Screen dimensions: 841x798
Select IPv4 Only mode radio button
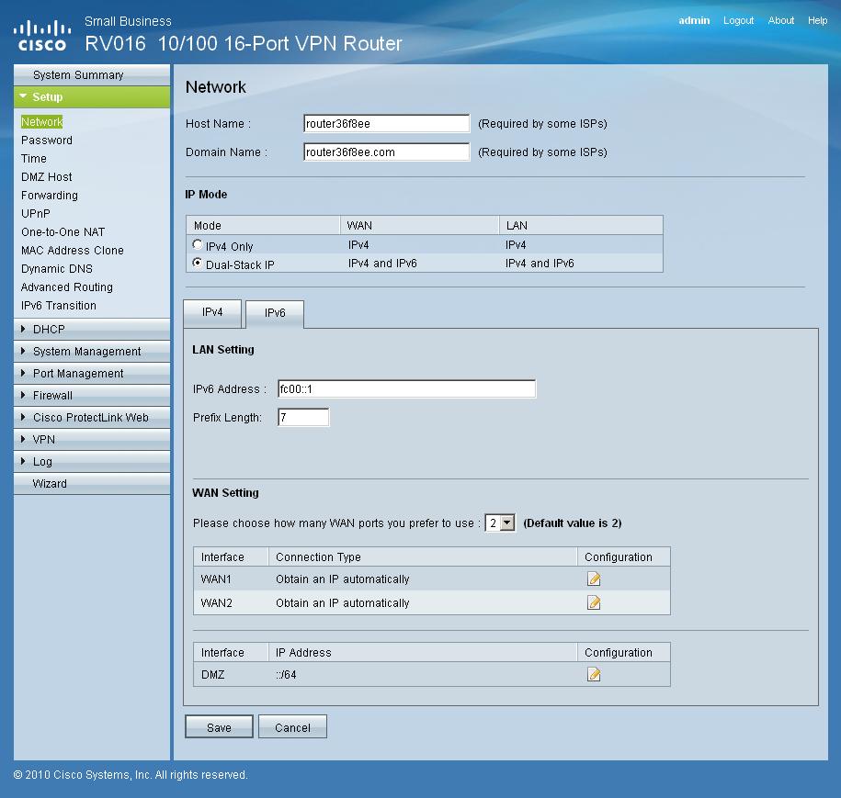pos(198,244)
